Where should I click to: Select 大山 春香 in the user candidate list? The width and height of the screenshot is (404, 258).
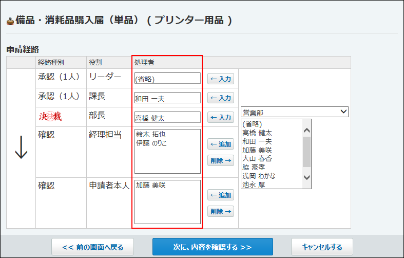(x=257, y=158)
